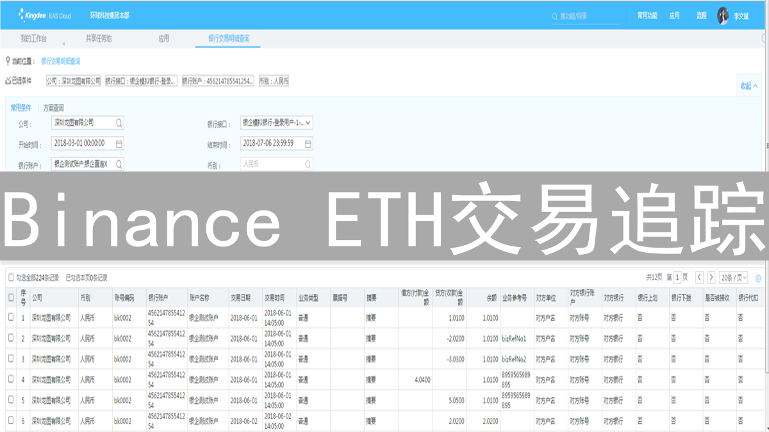Click 余额 column header
Screen dimensions: 769x432
click(492, 298)
